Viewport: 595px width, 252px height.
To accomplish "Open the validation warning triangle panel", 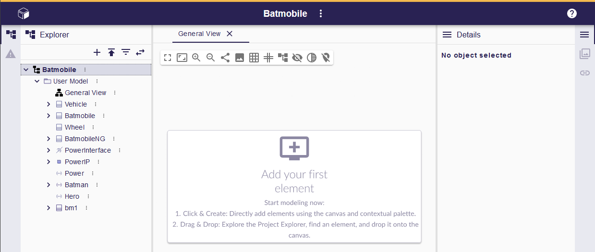I will click(x=11, y=54).
